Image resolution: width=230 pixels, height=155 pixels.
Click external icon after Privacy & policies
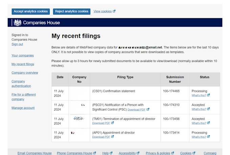(172, 153)
